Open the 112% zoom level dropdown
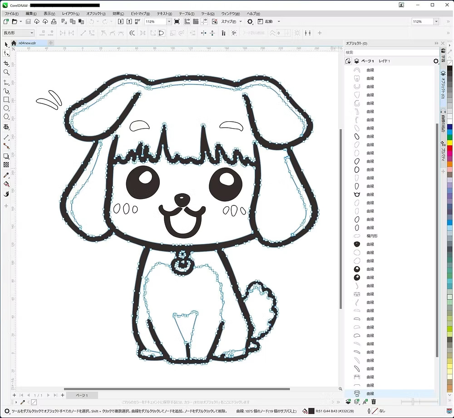Viewport: 454px width, 418px height. pos(169,21)
